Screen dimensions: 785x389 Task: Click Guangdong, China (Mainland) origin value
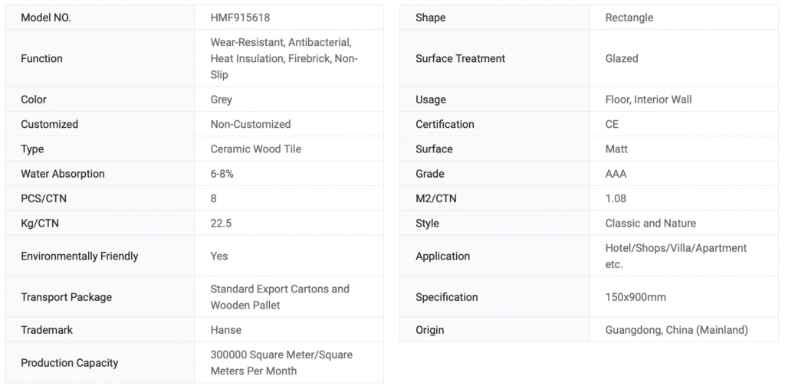(676, 330)
